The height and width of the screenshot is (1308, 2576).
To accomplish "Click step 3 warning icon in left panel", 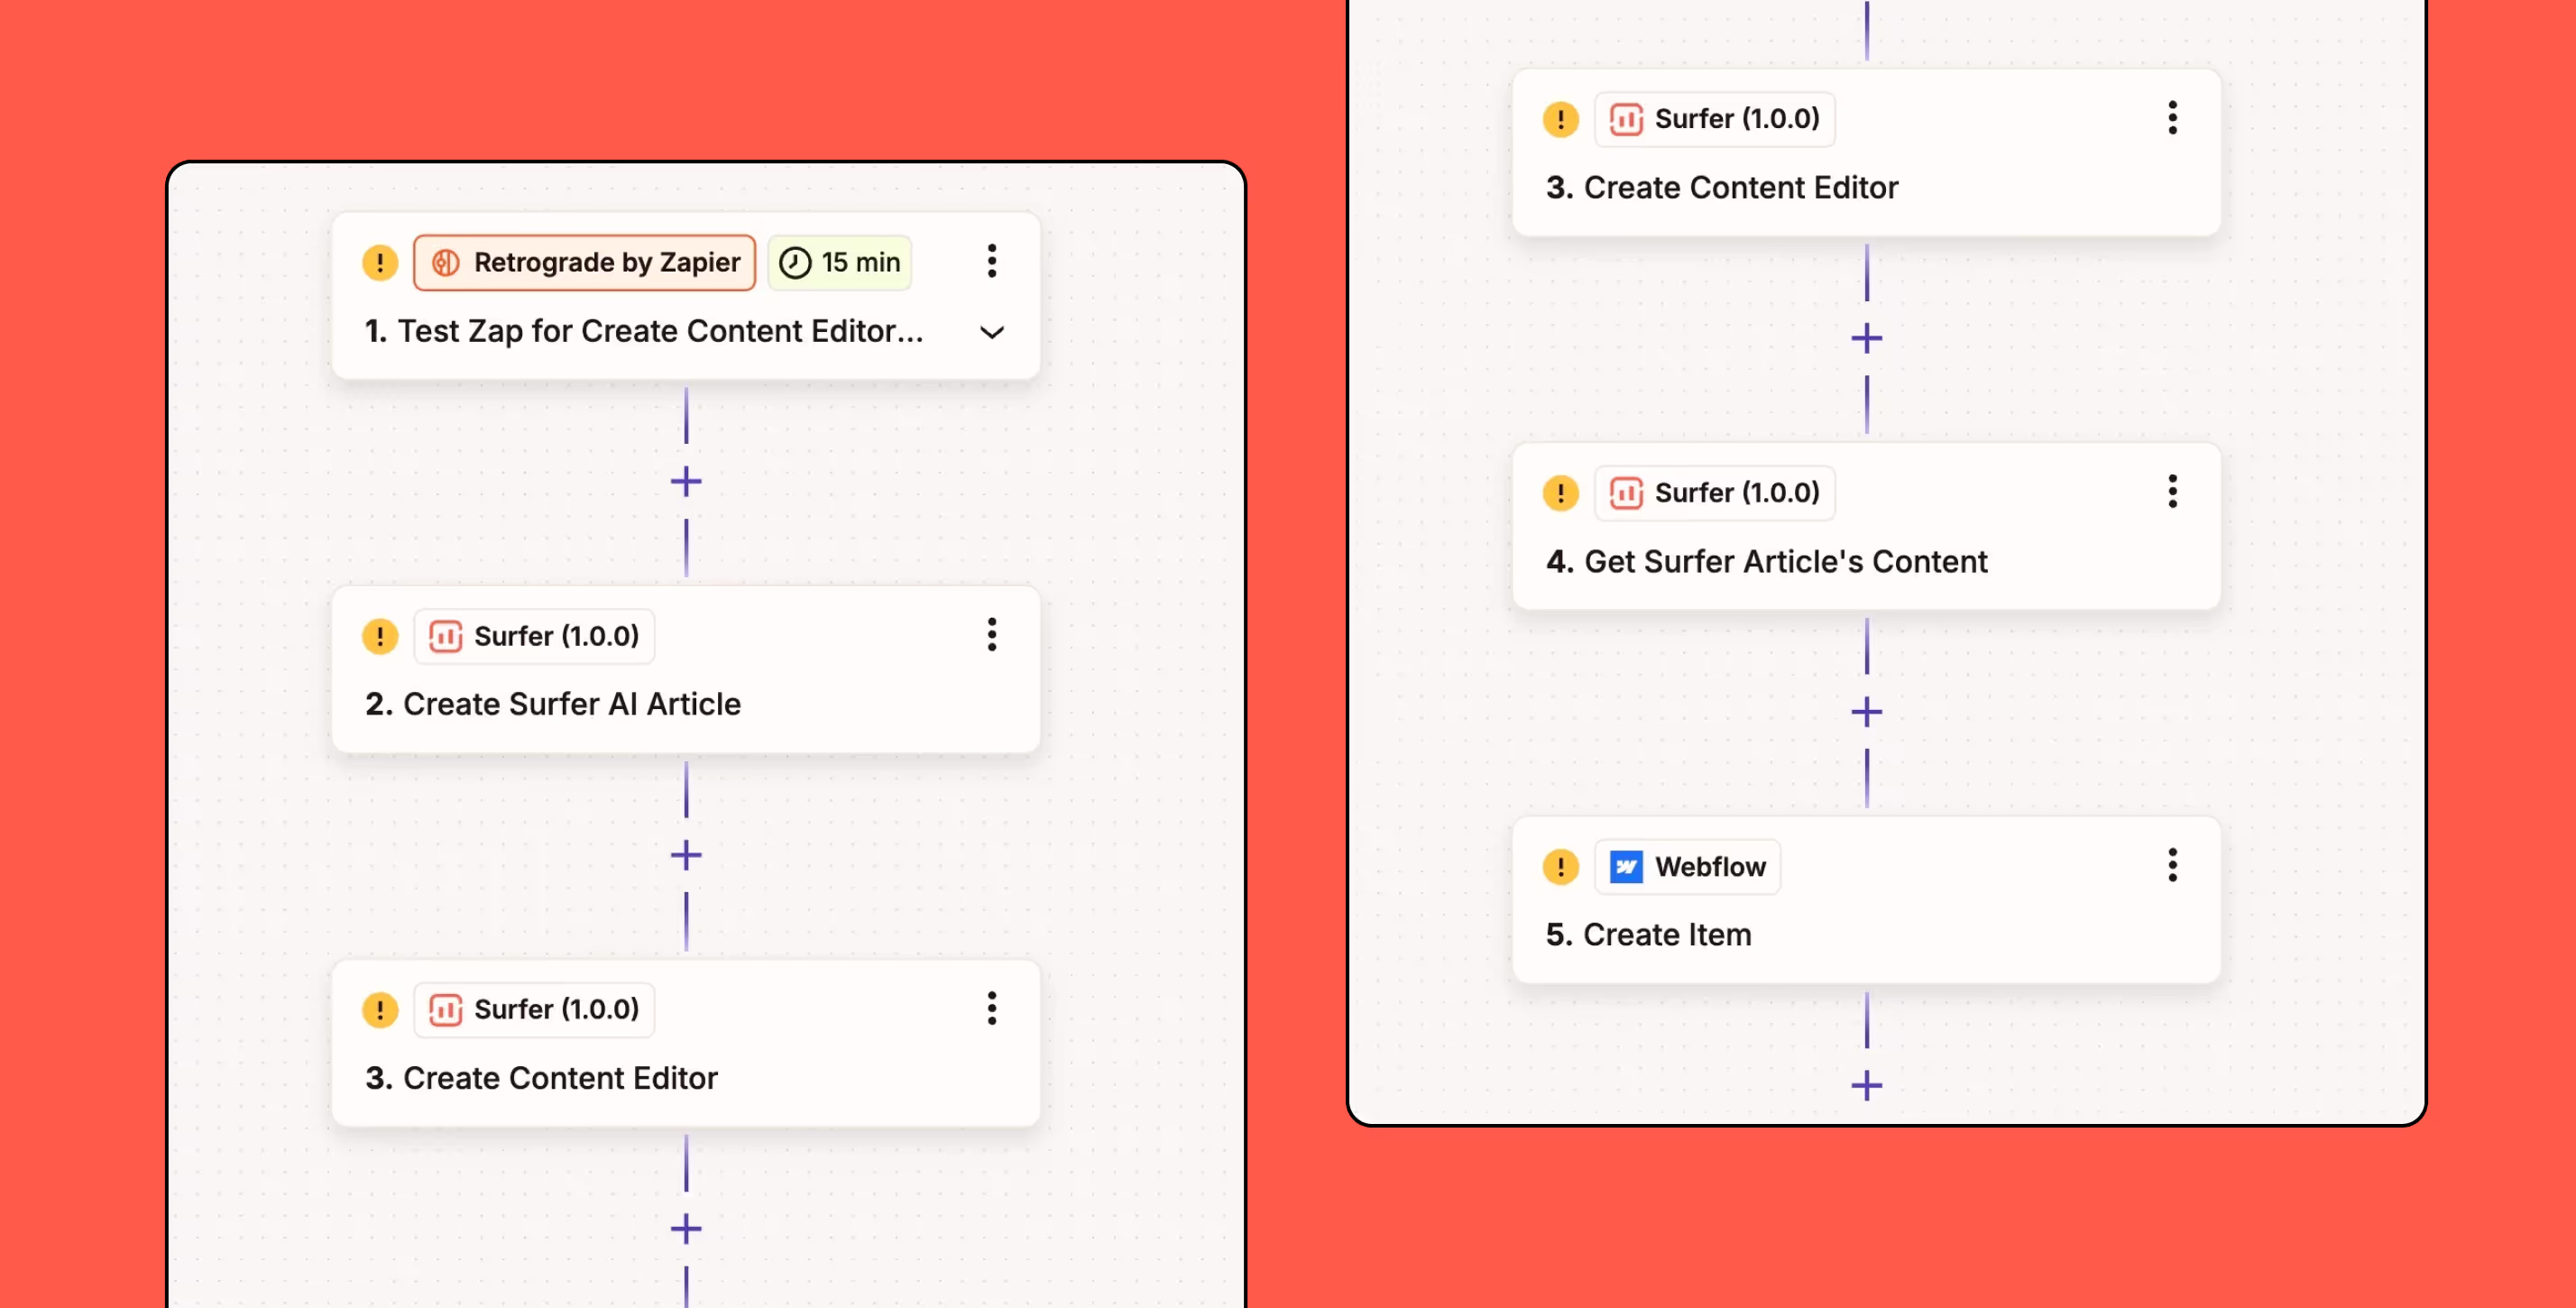I will tap(380, 1010).
